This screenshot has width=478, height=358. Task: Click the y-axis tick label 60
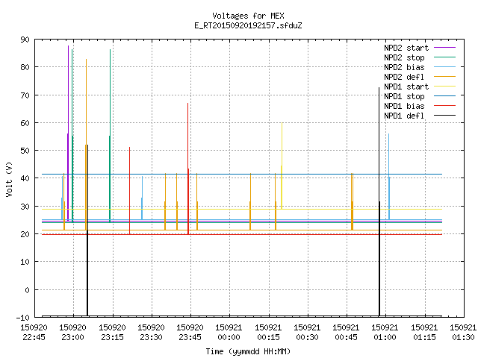[x=25, y=123]
